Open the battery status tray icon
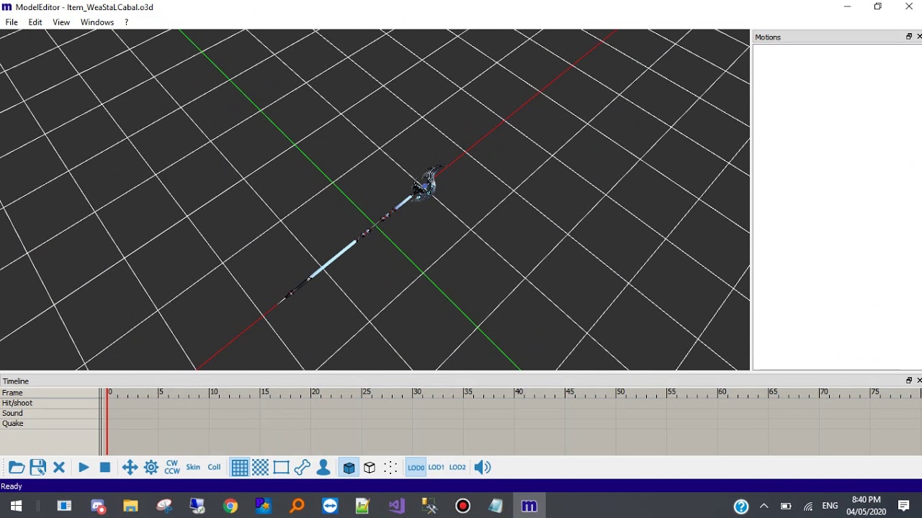 coord(786,506)
